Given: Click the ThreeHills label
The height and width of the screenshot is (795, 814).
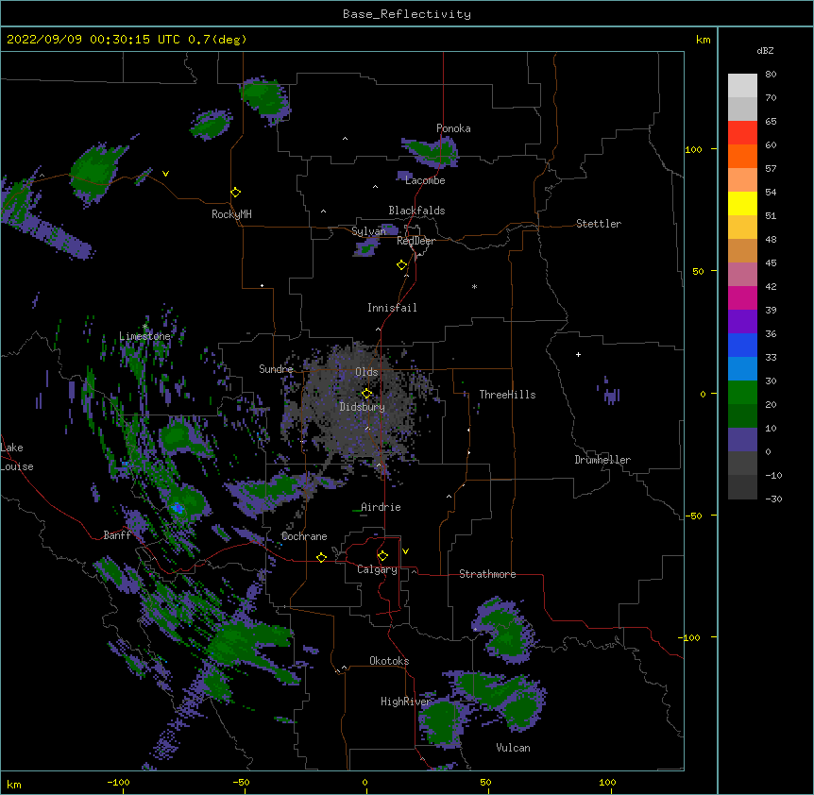Looking at the screenshot, I should [x=507, y=395].
